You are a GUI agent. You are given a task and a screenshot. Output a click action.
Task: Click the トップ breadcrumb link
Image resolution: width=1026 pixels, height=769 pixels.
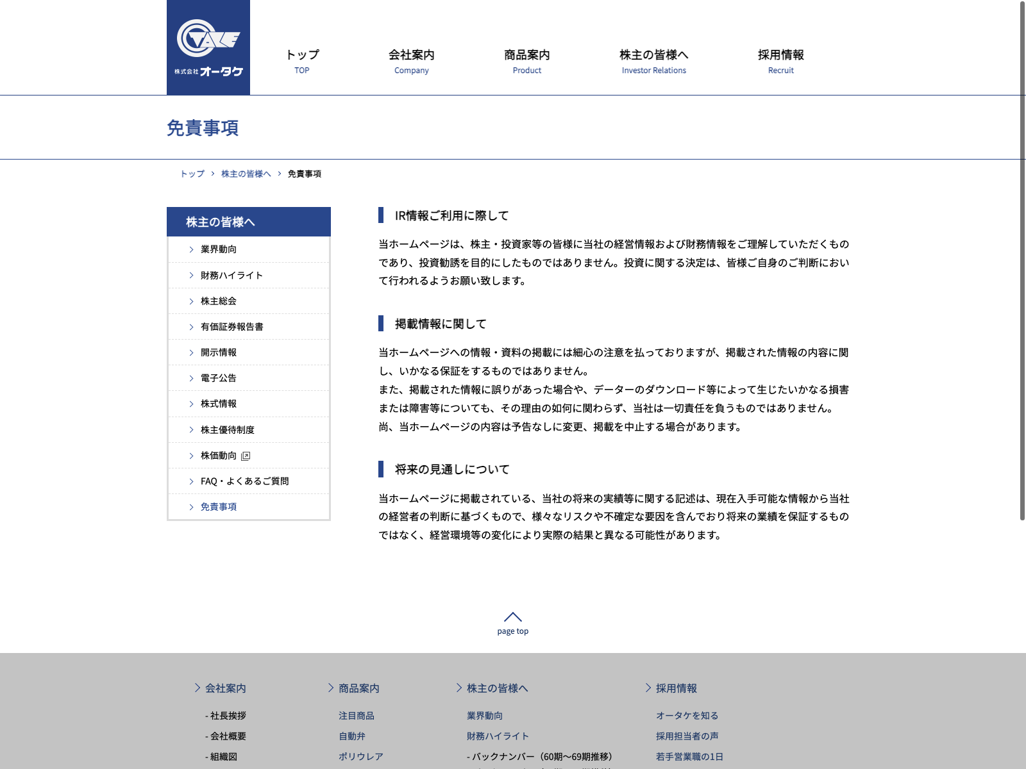coord(192,174)
